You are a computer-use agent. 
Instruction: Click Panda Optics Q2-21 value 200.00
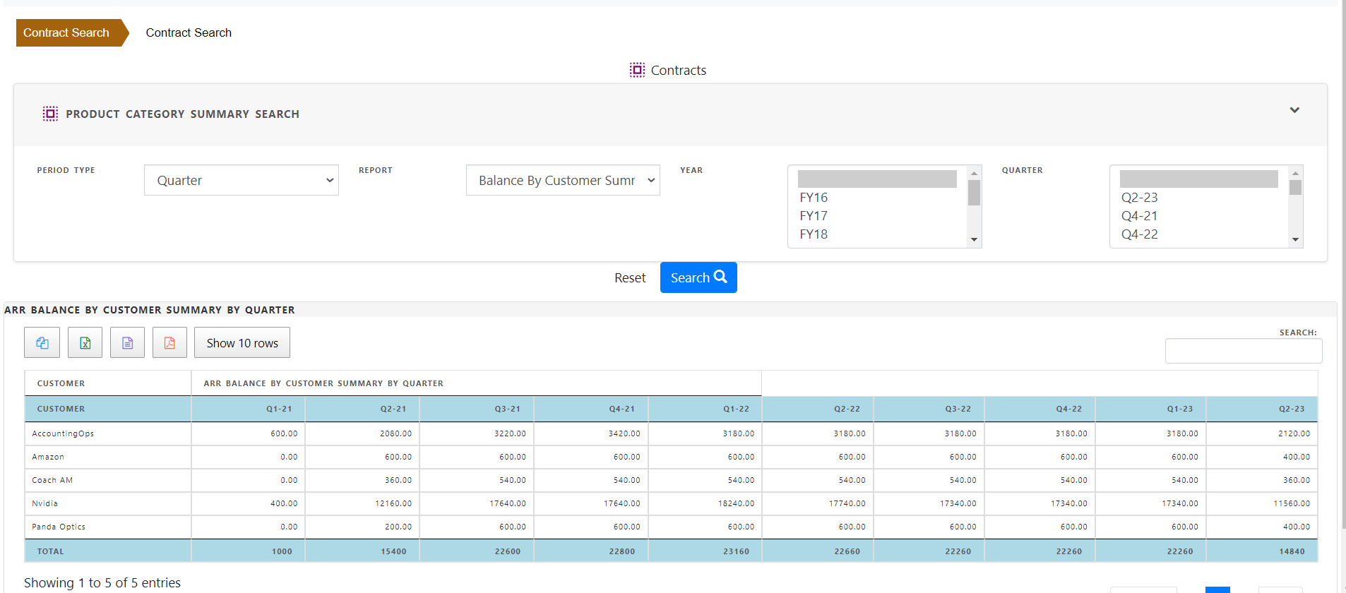click(398, 527)
